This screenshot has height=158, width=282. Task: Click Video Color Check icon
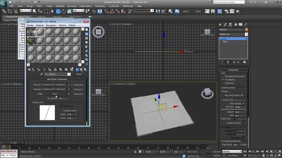87,47
